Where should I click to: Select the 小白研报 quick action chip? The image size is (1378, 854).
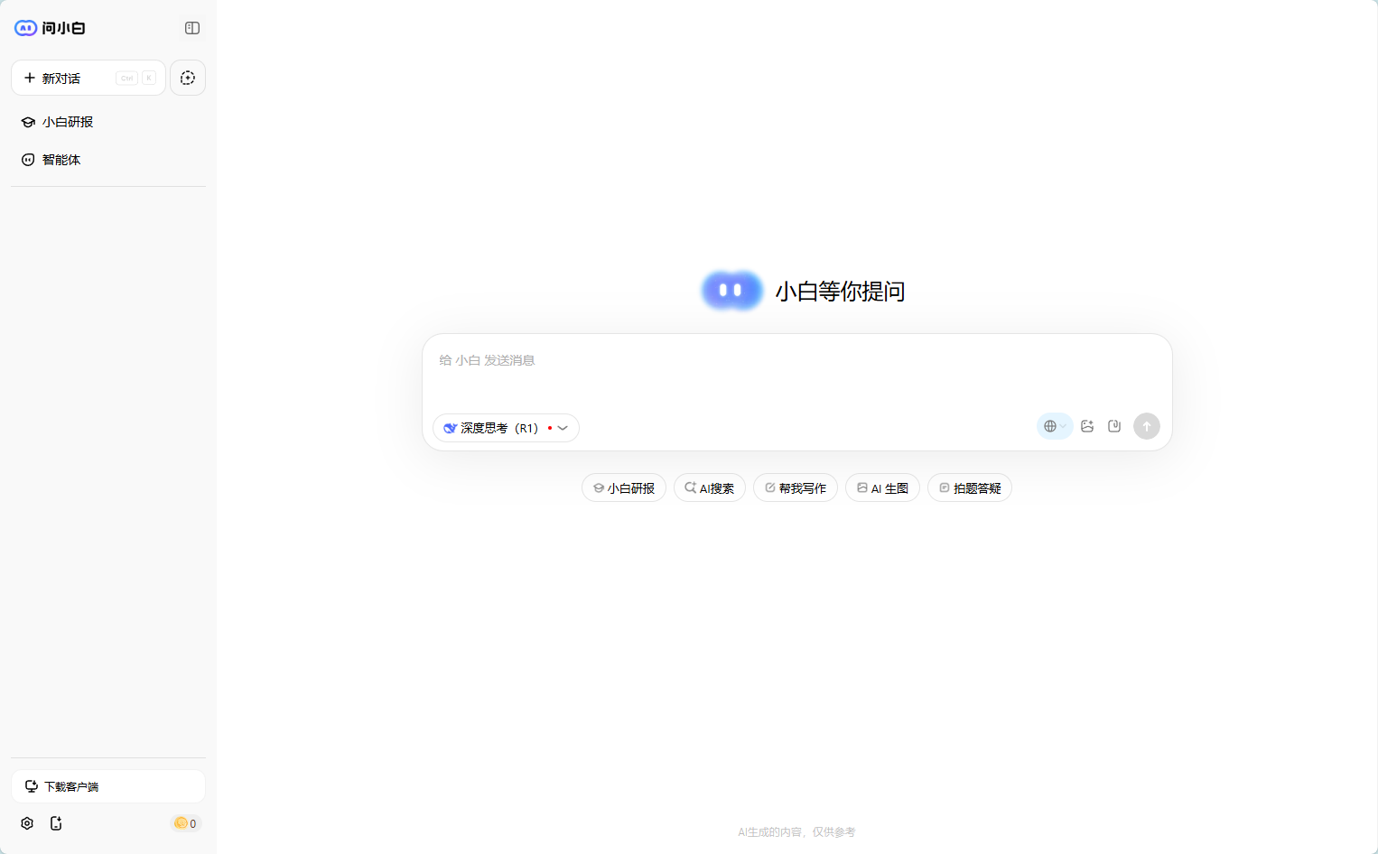pos(624,488)
